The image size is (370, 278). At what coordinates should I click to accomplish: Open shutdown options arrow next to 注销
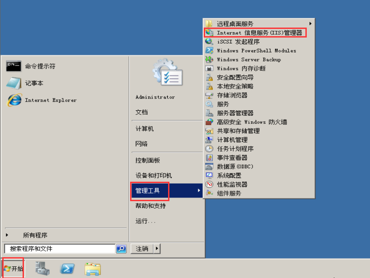(157, 249)
